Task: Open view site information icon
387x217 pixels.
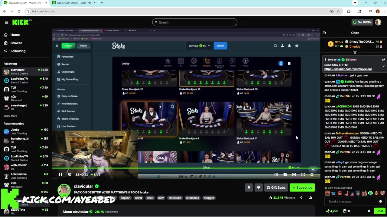Action: click(x=28, y=11)
